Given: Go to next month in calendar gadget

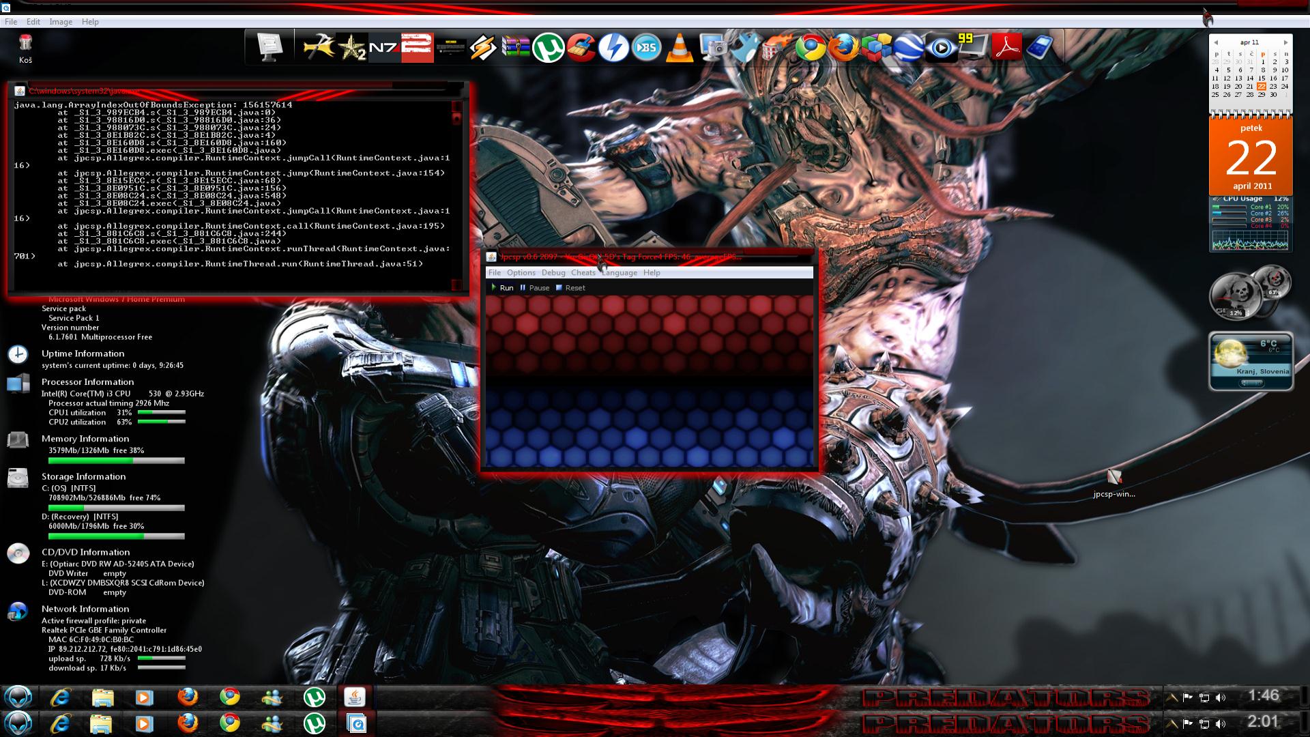Looking at the screenshot, I should (x=1285, y=42).
